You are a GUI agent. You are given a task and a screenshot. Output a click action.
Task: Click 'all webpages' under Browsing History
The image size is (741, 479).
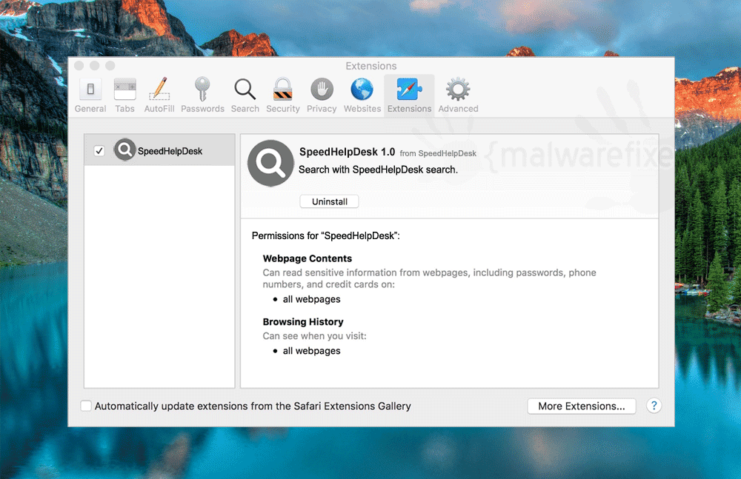(311, 350)
